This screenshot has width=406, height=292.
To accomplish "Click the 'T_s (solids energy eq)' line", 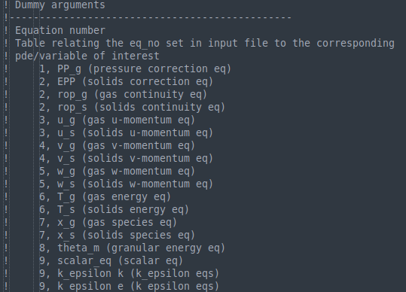I will point(114,209).
